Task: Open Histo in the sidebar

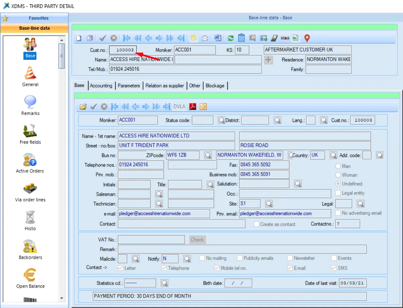Action: 30,221
